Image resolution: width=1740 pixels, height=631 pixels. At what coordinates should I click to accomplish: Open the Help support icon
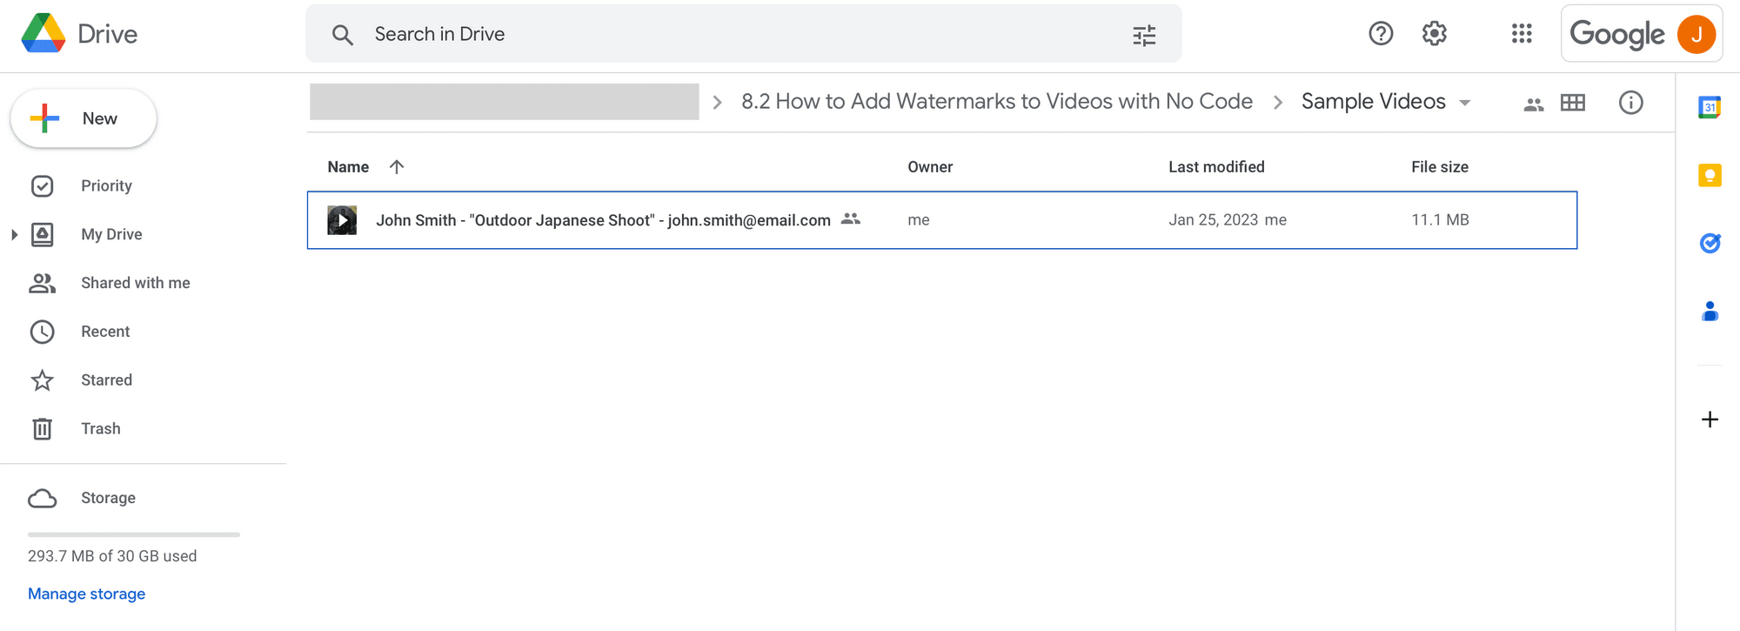(x=1381, y=34)
